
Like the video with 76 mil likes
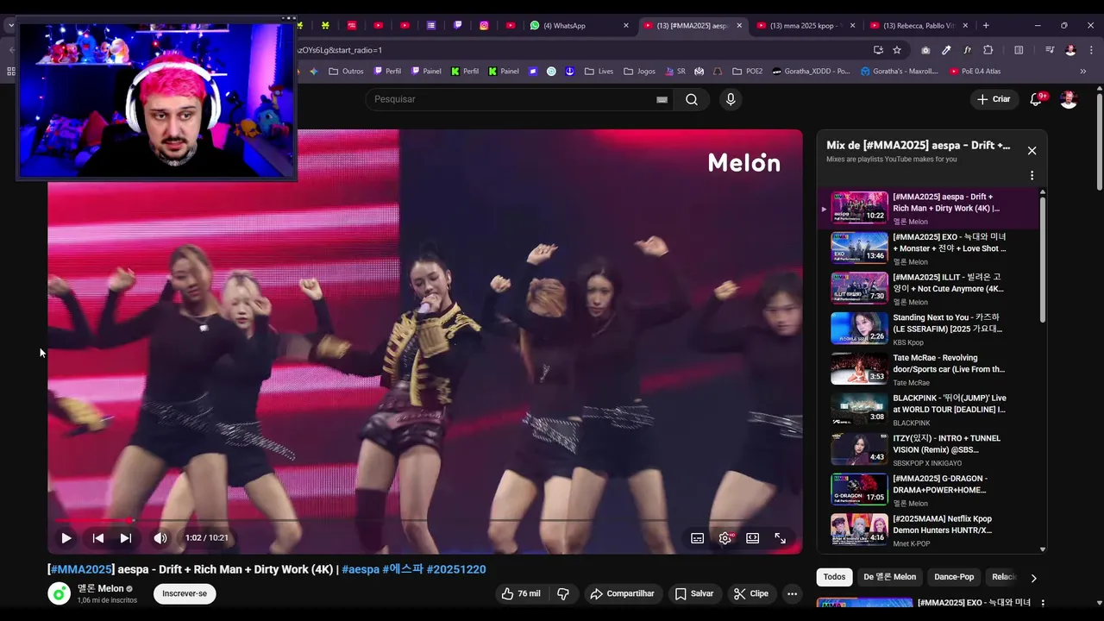521,593
